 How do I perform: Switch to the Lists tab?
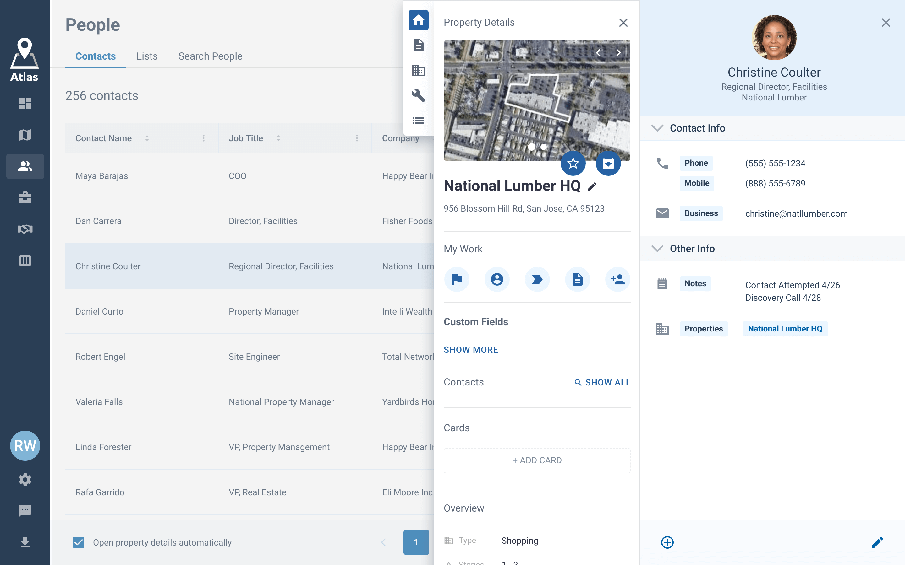point(147,56)
